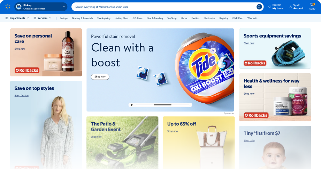Expand the Departments menu chevron
The image size is (321, 176).
point(28,18)
